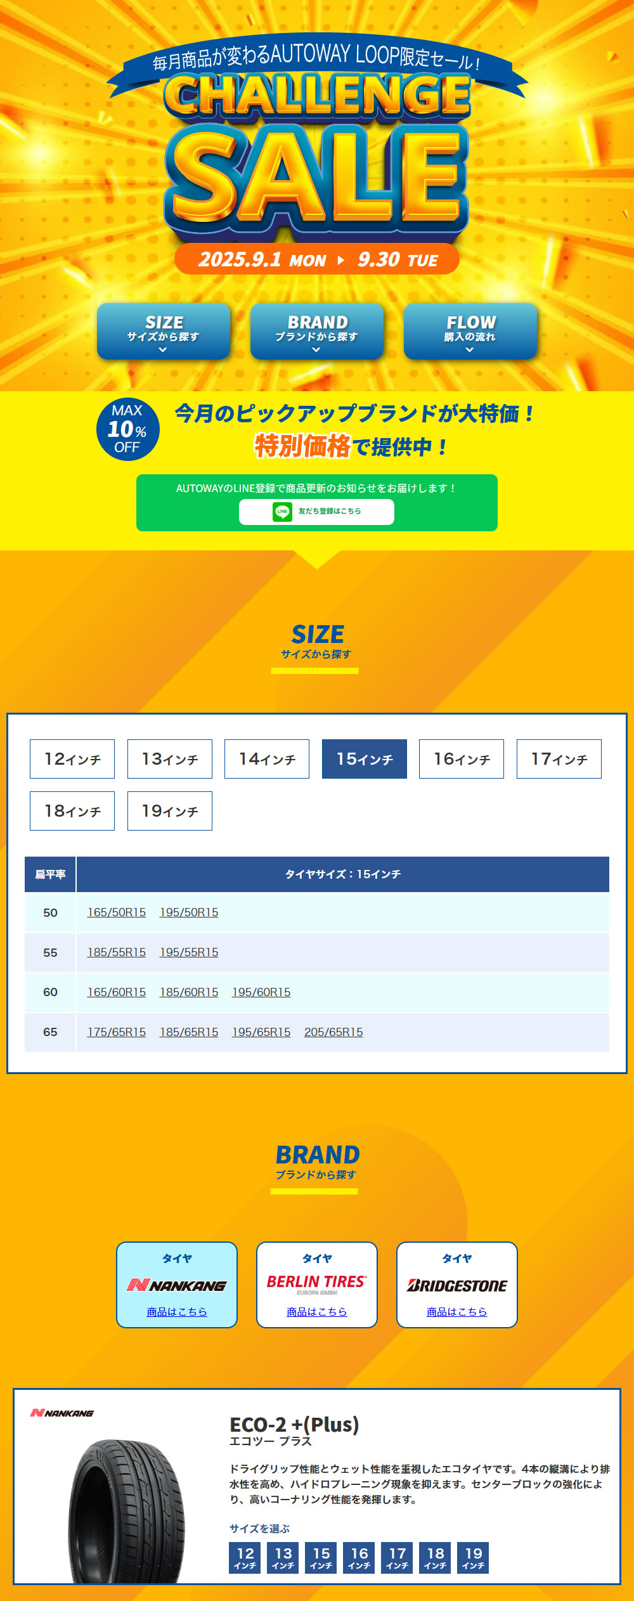Click the 185/55R15 tire size link
The height and width of the screenshot is (1601, 634).
point(117,952)
